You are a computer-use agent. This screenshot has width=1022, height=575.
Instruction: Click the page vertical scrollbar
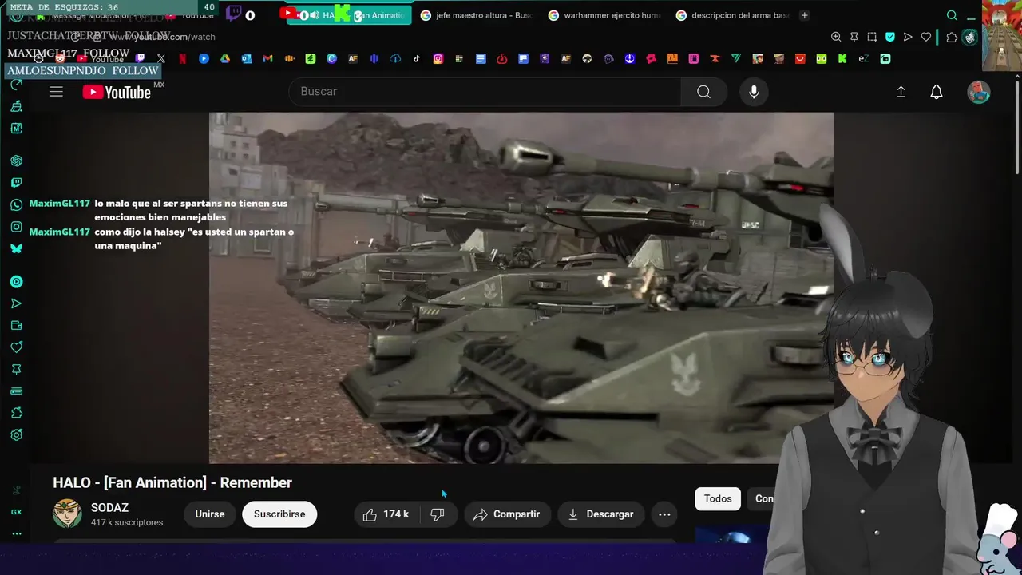click(x=1017, y=128)
